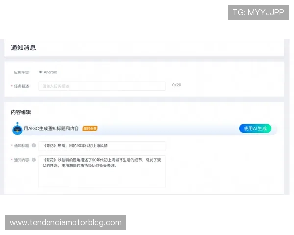This screenshot has height=235, width=294.
Task: Click the info icon beside 通知标题
Action: coord(34,145)
